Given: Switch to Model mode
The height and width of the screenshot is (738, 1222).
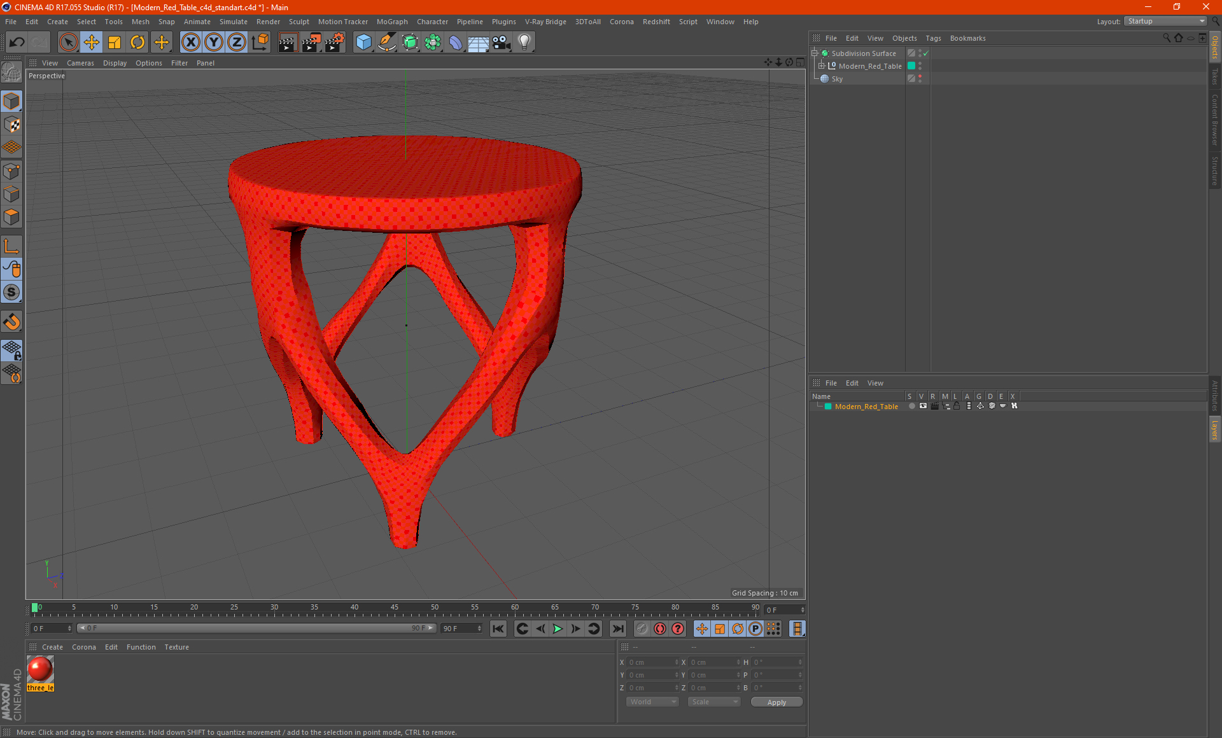Looking at the screenshot, I should point(11,102).
